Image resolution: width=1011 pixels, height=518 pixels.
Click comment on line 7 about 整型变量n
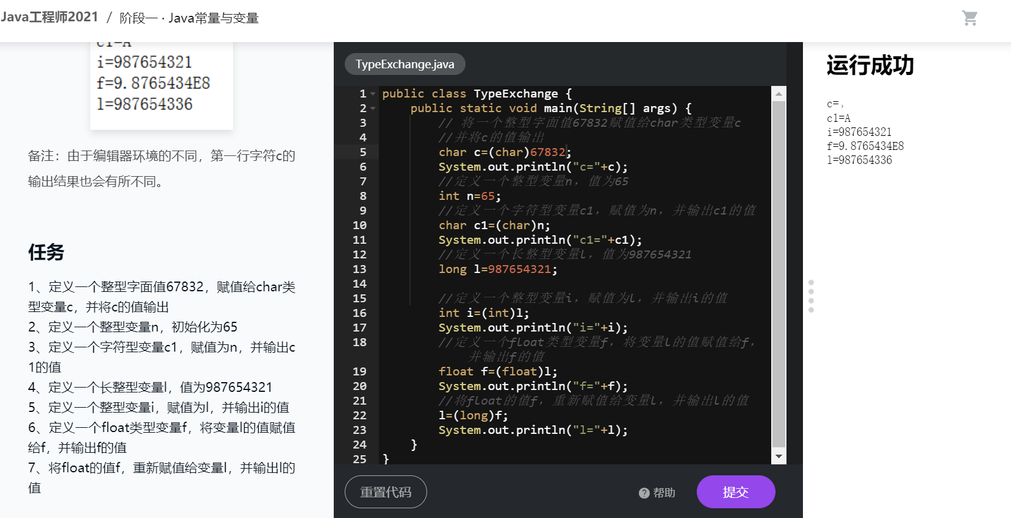click(533, 182)
